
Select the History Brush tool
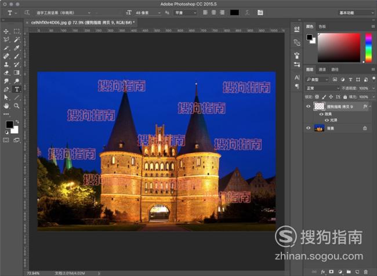click(x=17, y=64)
